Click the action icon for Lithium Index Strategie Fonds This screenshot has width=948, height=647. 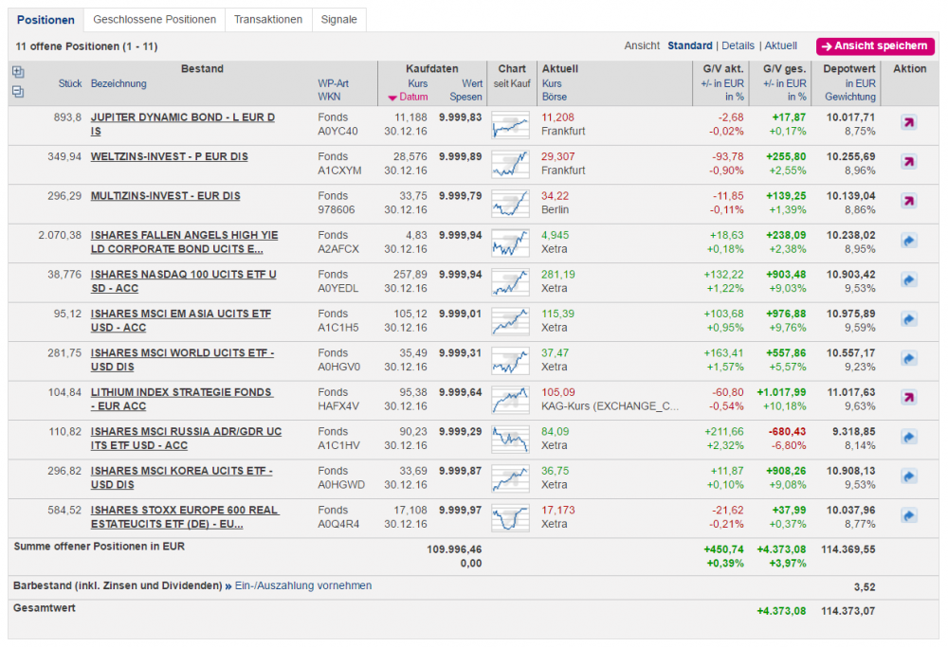point(908,397)
